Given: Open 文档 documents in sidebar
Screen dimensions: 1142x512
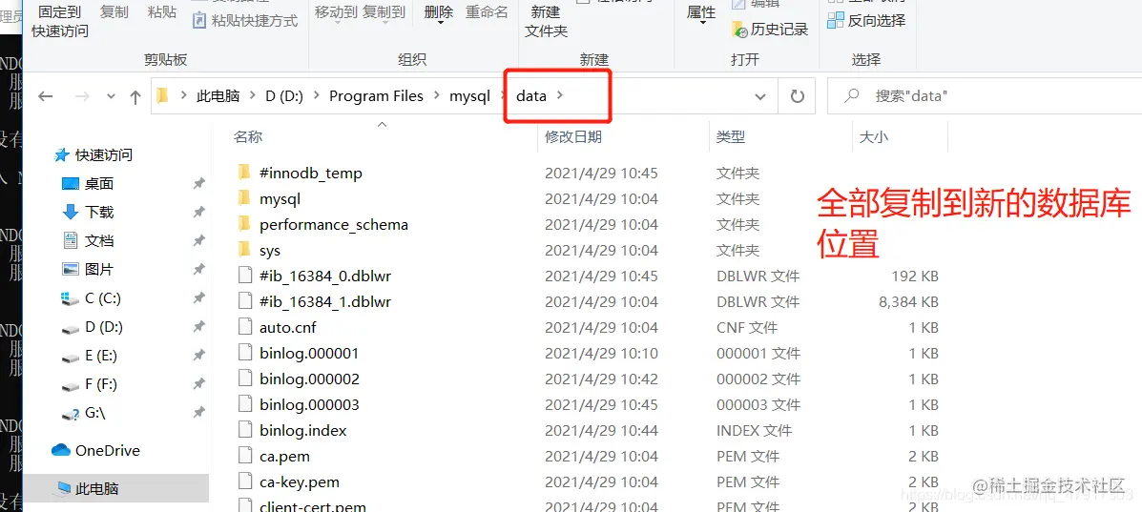Looking at the screenshot, I should point(88,240).
